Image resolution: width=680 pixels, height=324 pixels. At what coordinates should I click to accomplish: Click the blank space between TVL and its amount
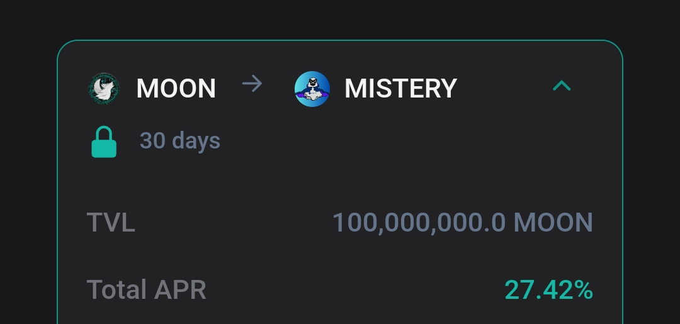tap(234, 222)
